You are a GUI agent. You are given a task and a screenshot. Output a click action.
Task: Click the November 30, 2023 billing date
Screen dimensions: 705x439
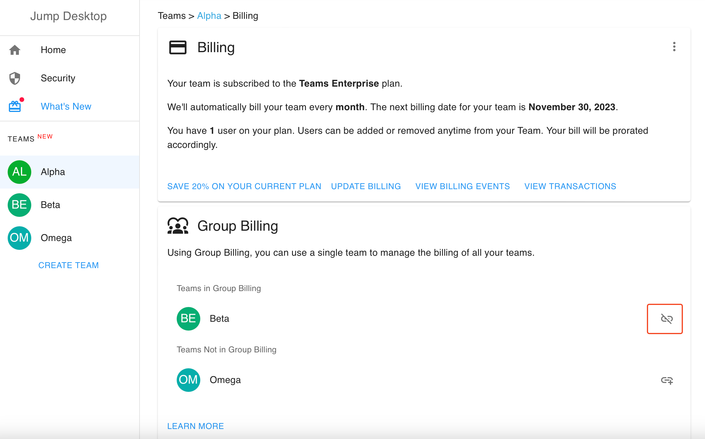[572, 107]
